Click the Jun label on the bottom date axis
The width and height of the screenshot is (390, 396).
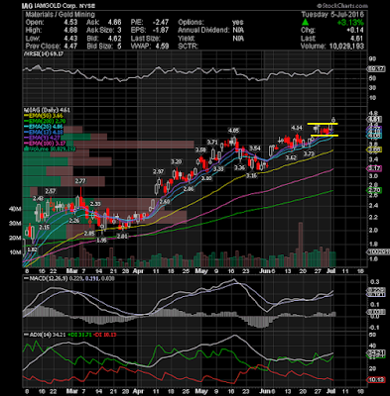[264, 391]
